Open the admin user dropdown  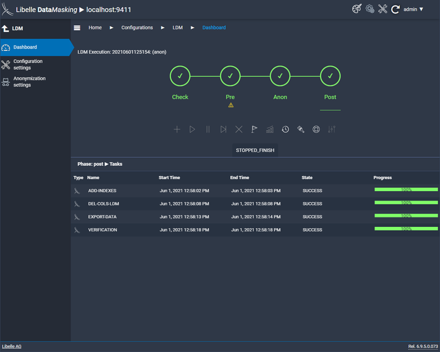click(x=414, y=9)
